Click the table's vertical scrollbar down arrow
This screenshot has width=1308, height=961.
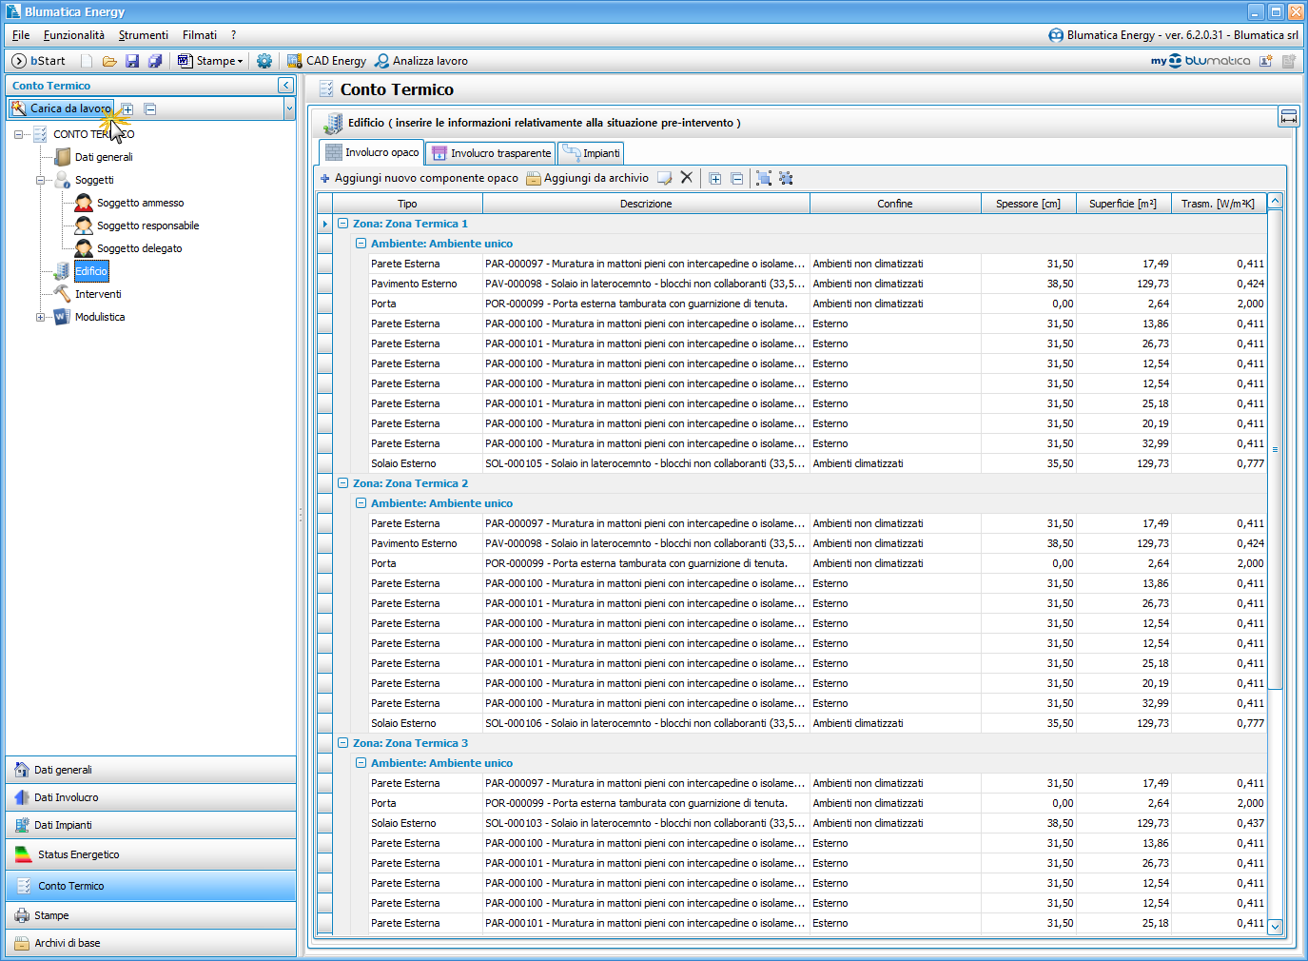pyautogui.click(x=1276, y=926)
